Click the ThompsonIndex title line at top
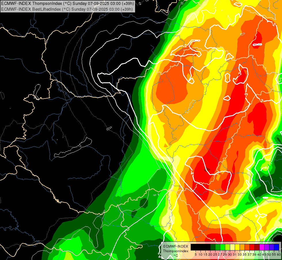Screen dimensions: 282x260 [x=67, y=3]
